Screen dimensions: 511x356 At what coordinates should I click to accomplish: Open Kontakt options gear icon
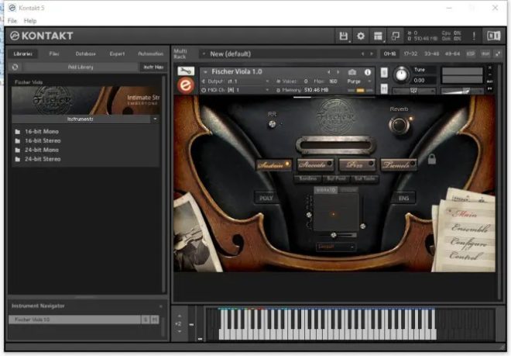(361, 36)
